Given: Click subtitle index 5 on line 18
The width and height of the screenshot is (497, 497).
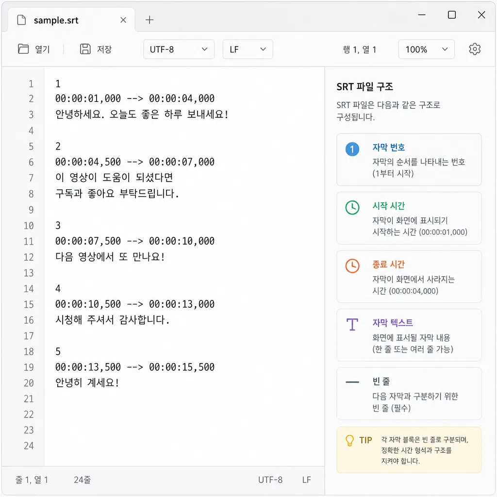Looking at the screenshot, I should (58, 351).
